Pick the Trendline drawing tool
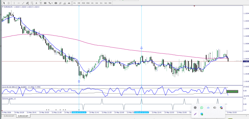The height and width of the screenshot is (119, 249). [x=23, y=3]
